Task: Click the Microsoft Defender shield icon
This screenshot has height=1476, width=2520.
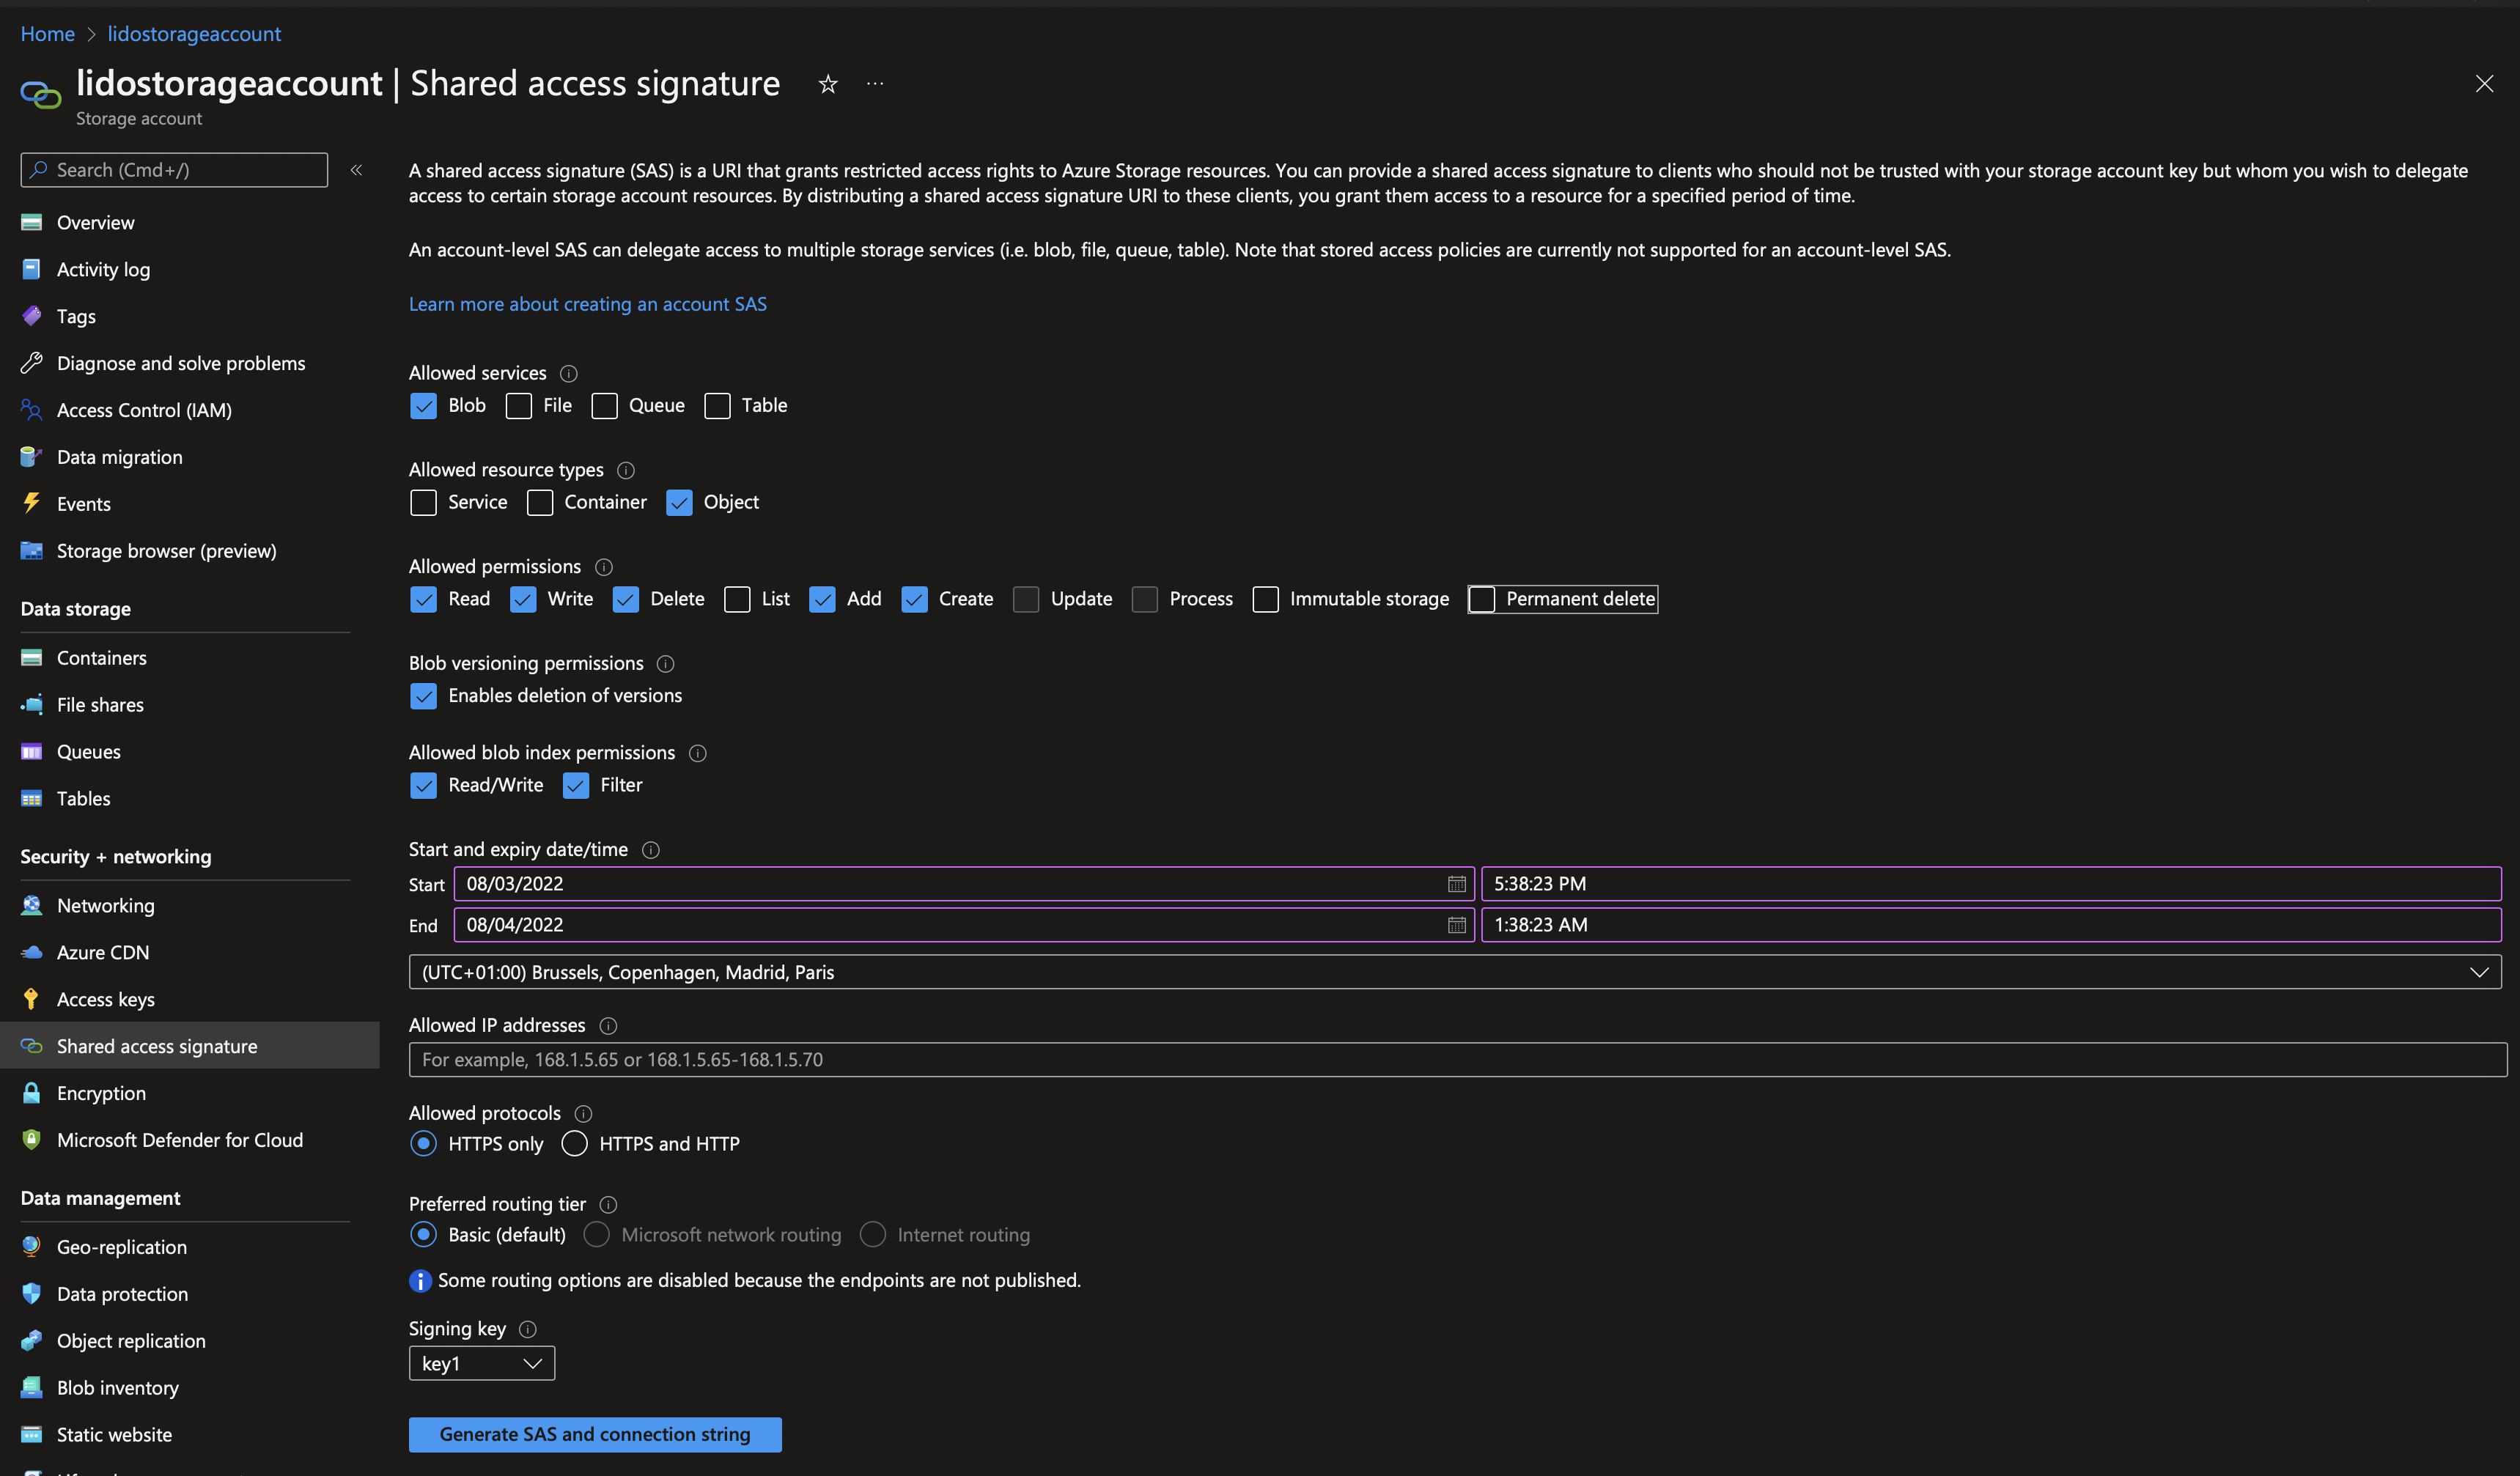Action: click(x=32, y=1141)
